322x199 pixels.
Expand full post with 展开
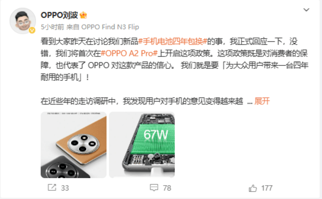pos(262,101)
